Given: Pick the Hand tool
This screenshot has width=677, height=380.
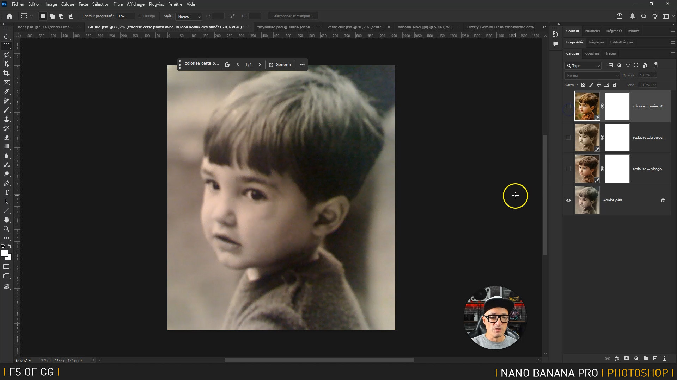Looking at the screenshot, I should (x=6, y=220).
